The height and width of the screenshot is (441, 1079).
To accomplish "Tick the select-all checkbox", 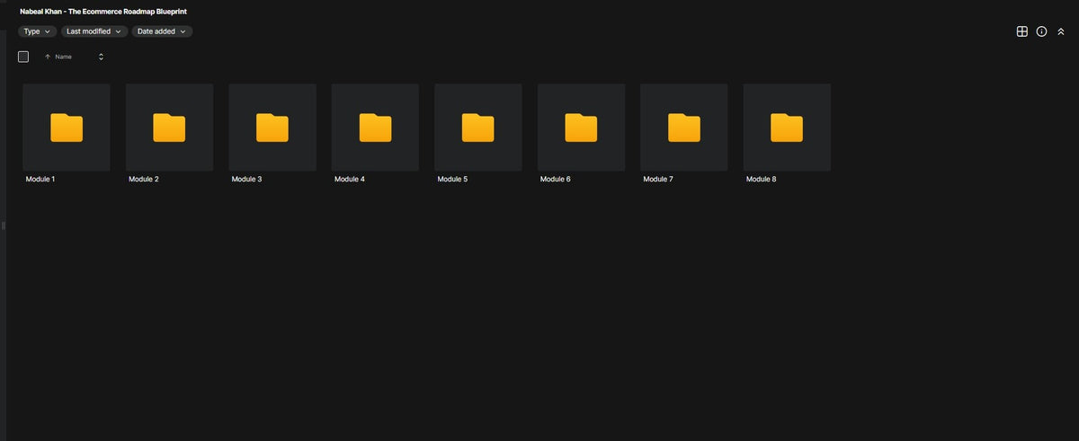I will click(x=23, y=57).
